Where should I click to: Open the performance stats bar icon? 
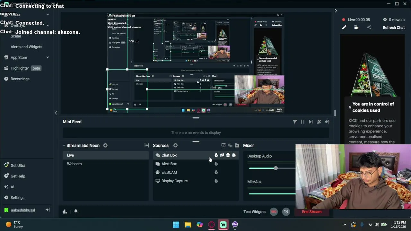click(65, 211)
